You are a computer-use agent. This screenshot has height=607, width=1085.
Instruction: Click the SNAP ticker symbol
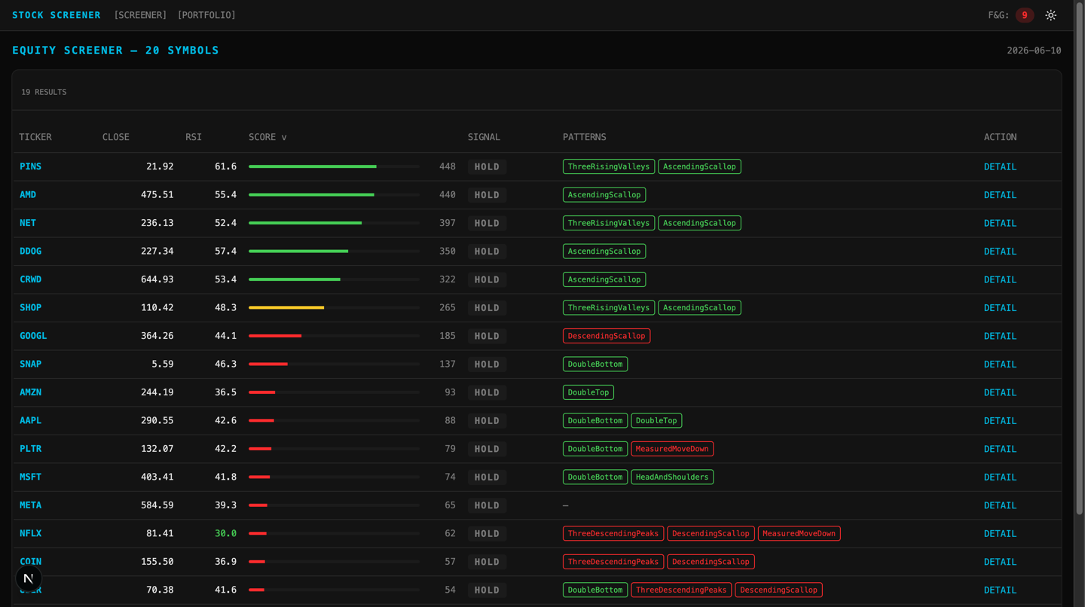tap(30, 365)
